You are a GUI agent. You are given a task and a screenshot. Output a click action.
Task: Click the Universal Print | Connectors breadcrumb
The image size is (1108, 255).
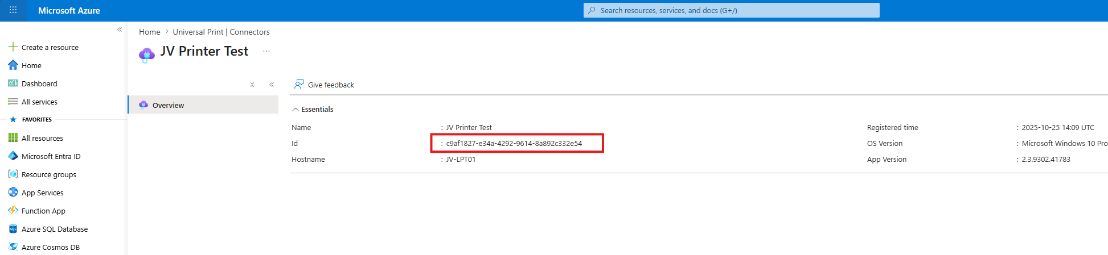tap(221, 32)
